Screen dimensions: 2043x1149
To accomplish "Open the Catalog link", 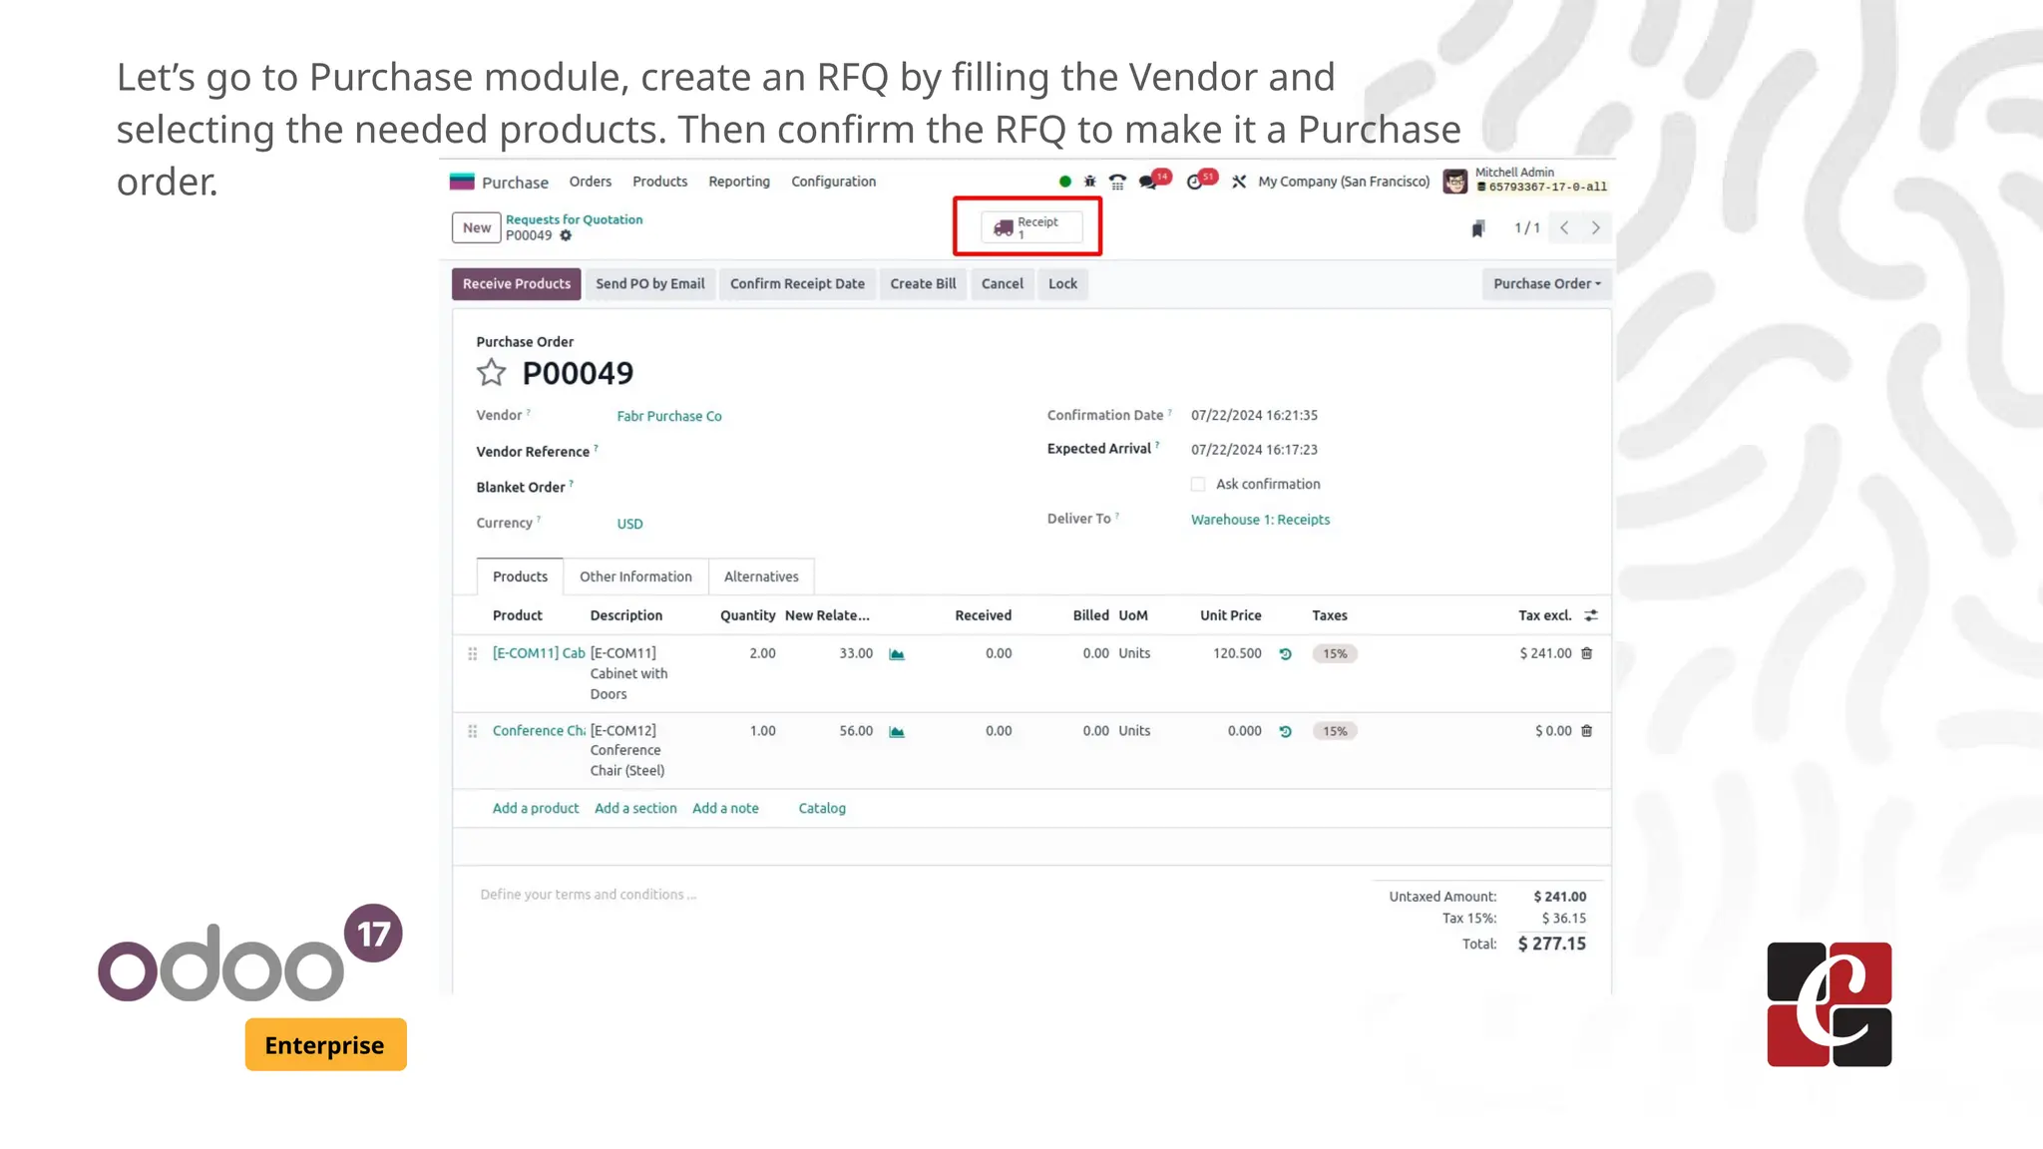I will click(822, 809).
